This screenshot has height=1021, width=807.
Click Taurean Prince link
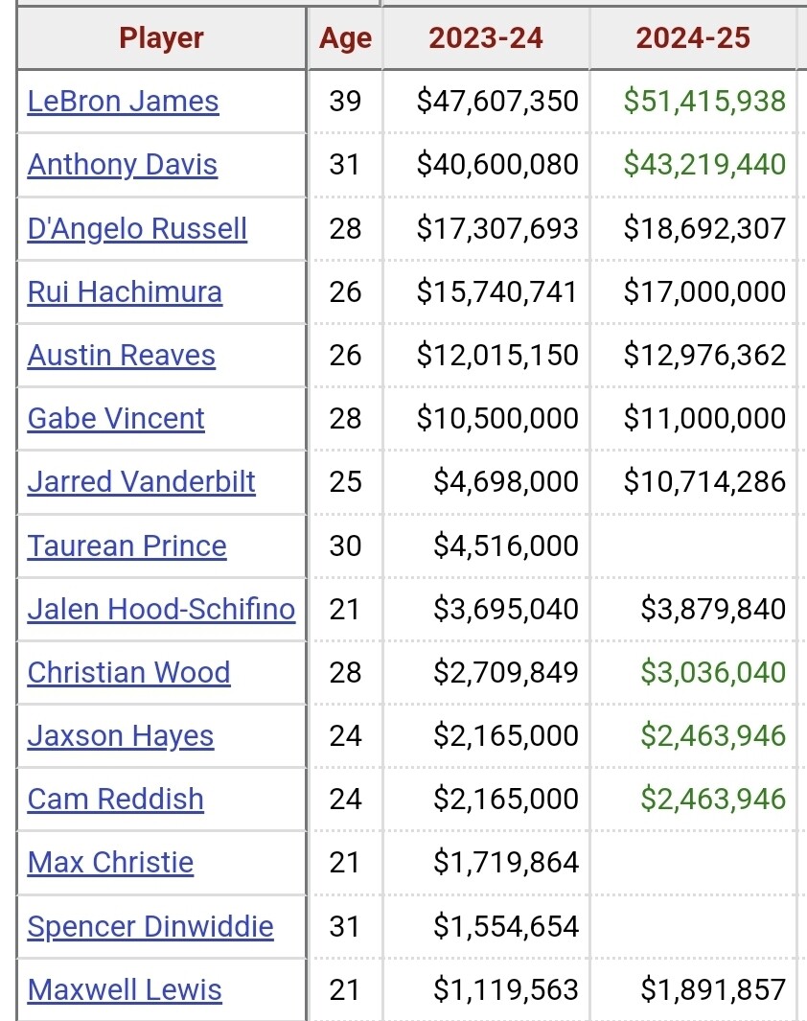(127, 545)
